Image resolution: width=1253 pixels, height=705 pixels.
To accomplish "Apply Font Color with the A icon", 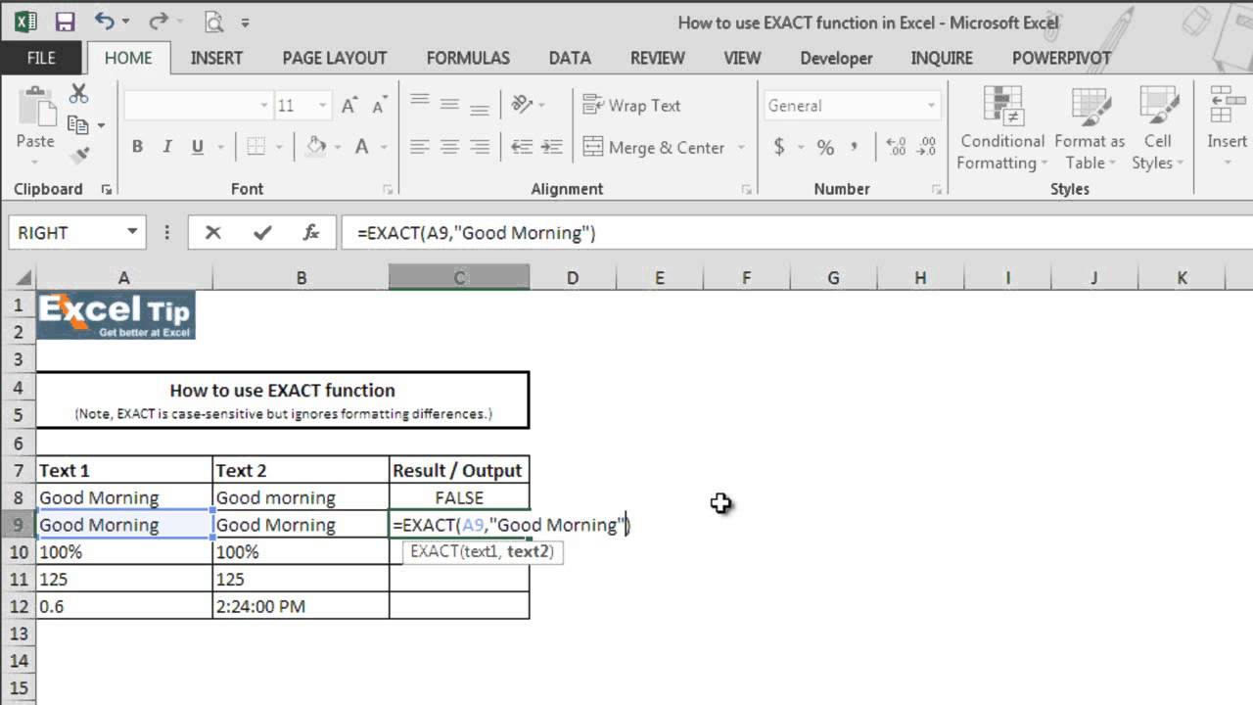I will (361, 147).
